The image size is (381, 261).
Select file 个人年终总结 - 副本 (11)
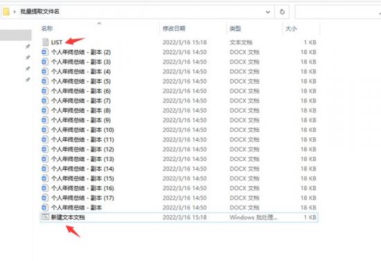click(x=82, y=139)
